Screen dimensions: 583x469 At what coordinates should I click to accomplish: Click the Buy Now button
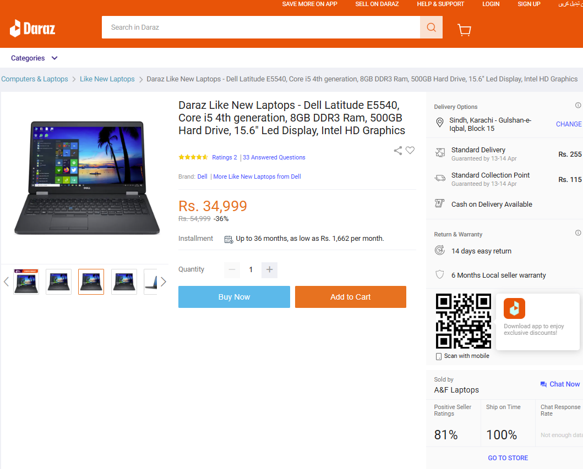[x=234, y=297]
